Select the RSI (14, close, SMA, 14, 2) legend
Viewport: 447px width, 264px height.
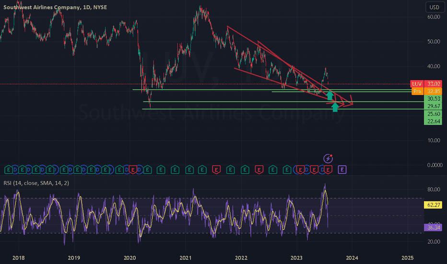click(x=36, y=183)
